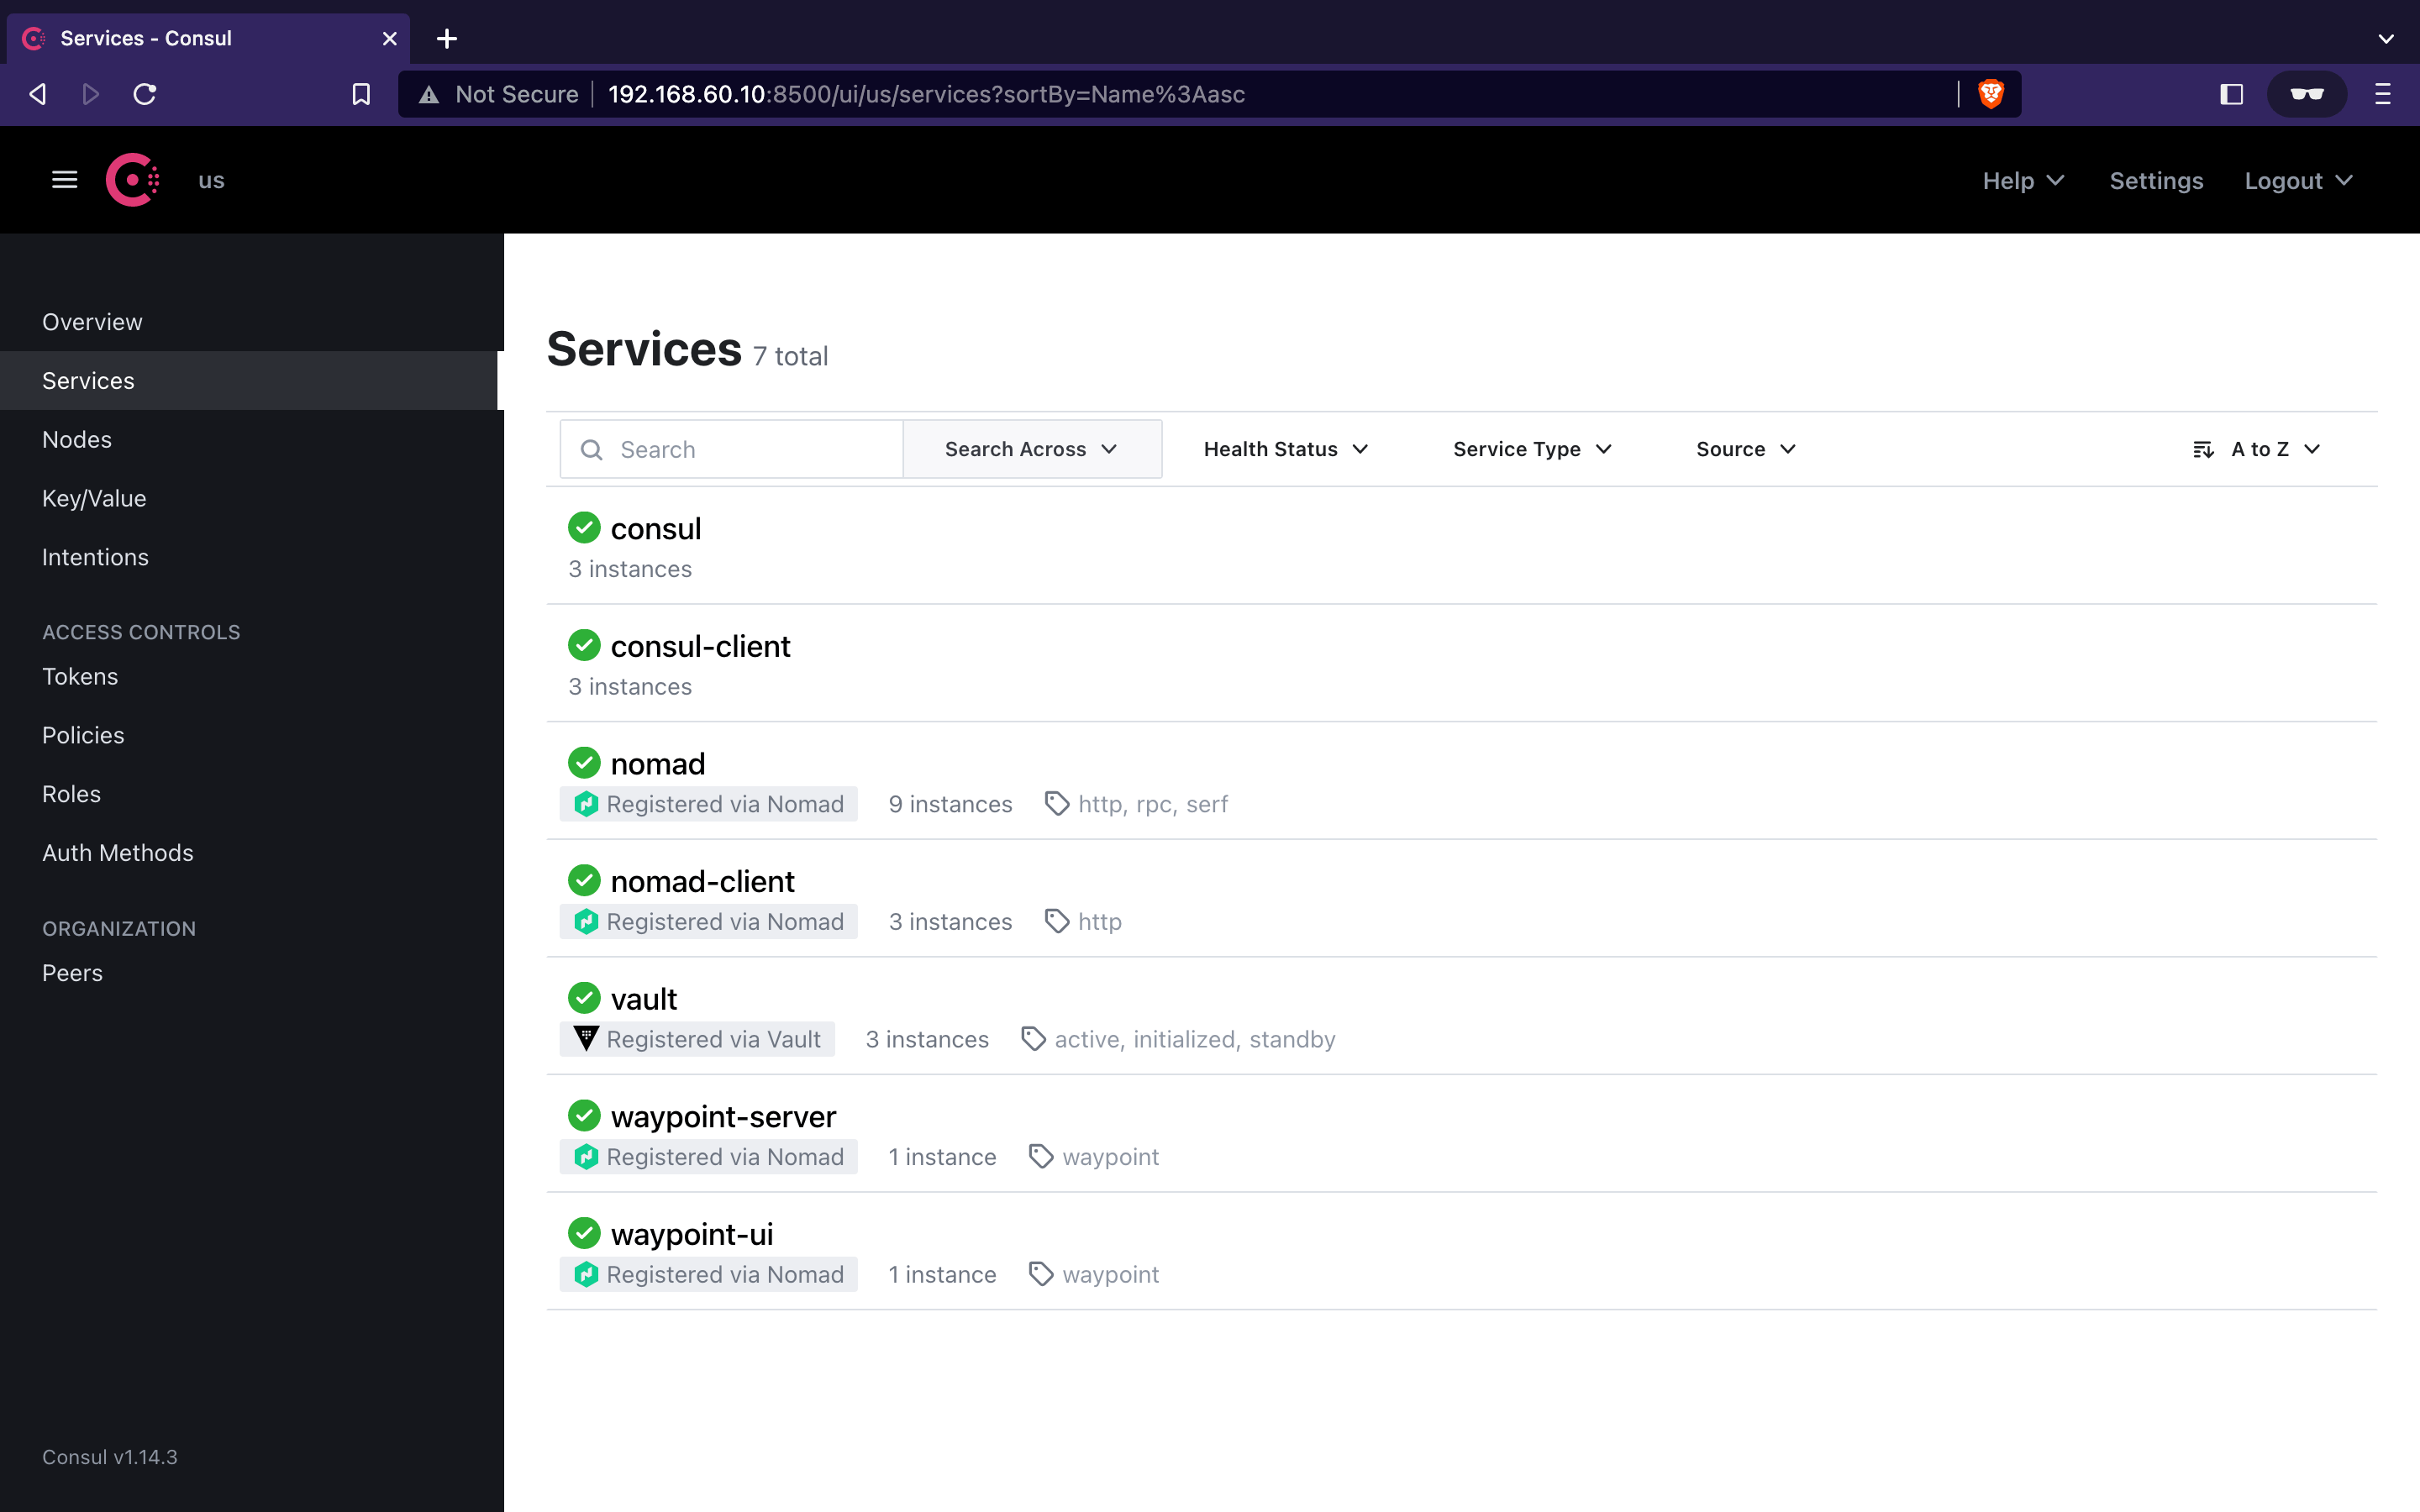Expand the Health Status dropdown filter
This screenshot has height=1512, width=2420.
point(1286,449)
